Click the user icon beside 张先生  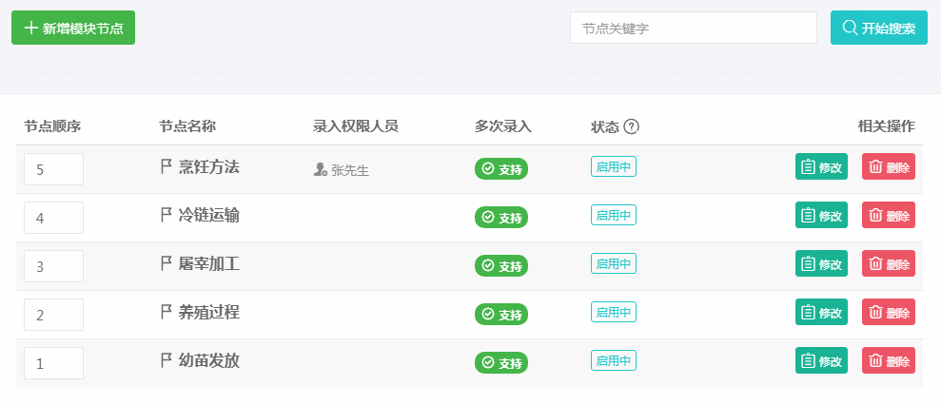[x=320, y=170]
